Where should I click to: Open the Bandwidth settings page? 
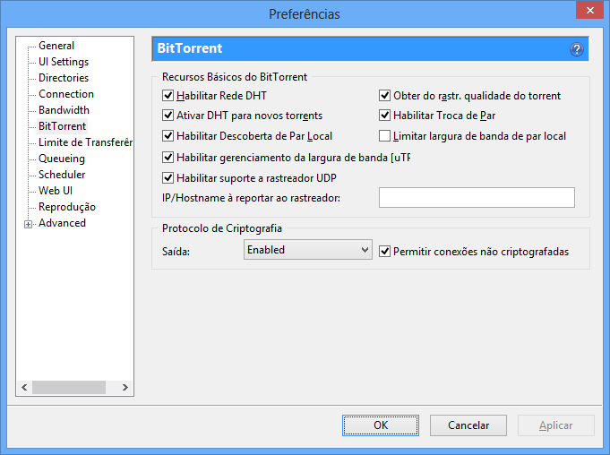[x=64, y=110]
